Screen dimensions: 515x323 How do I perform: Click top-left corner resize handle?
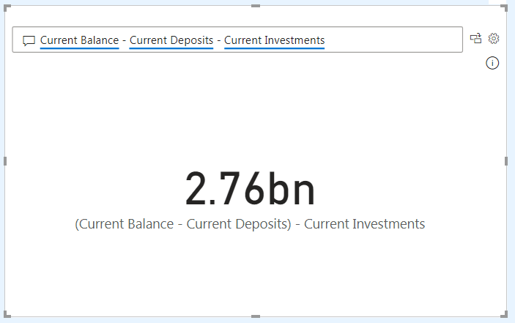[7, 8]
